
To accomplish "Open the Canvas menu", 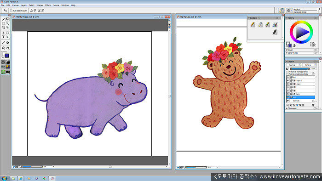I will coord(15,6).
